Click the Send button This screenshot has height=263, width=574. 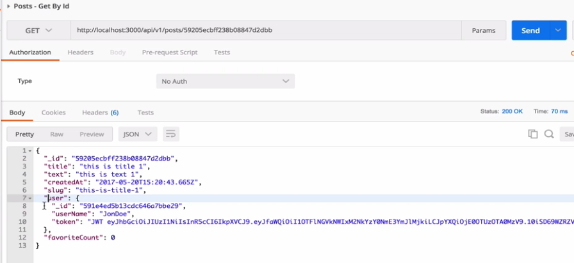pyautogui.click(x=530, y=30)
